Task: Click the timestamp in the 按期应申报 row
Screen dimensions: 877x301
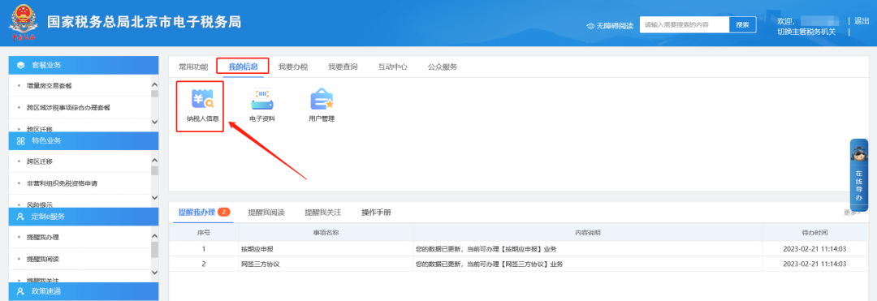Action: 815,249
